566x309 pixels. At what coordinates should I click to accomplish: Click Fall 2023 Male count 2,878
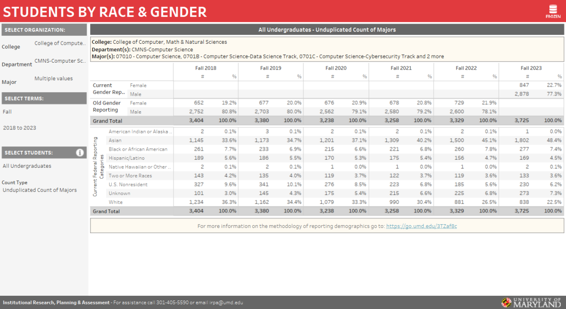pos(521,94)
